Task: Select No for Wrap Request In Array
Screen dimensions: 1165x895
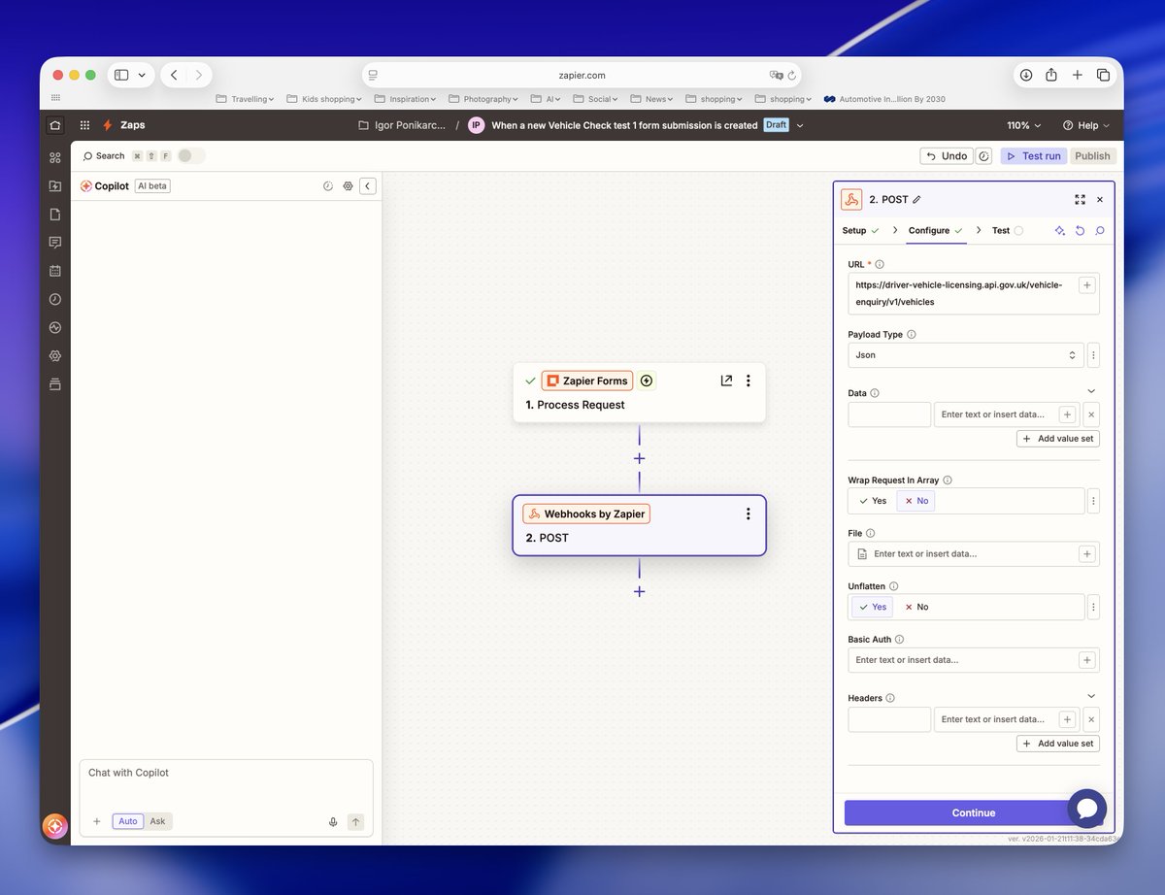Action: [915, 501]
